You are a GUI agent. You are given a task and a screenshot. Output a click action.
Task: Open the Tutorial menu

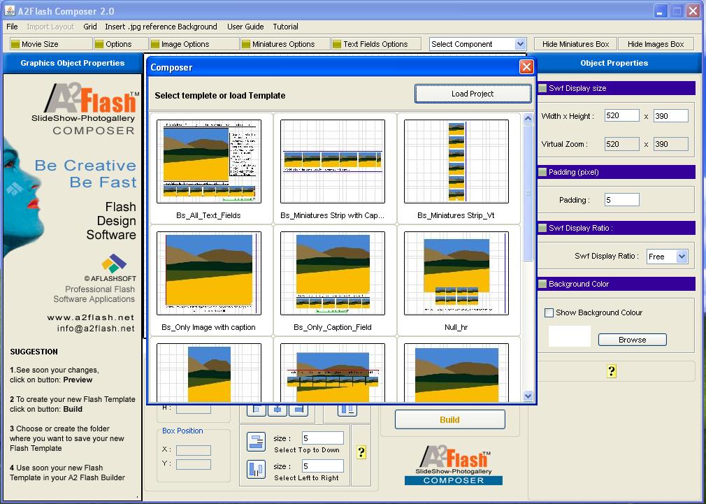point(285,27)
